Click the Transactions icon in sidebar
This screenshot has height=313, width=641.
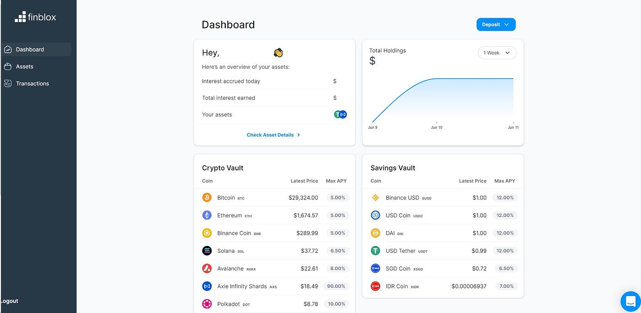[8, 83]
